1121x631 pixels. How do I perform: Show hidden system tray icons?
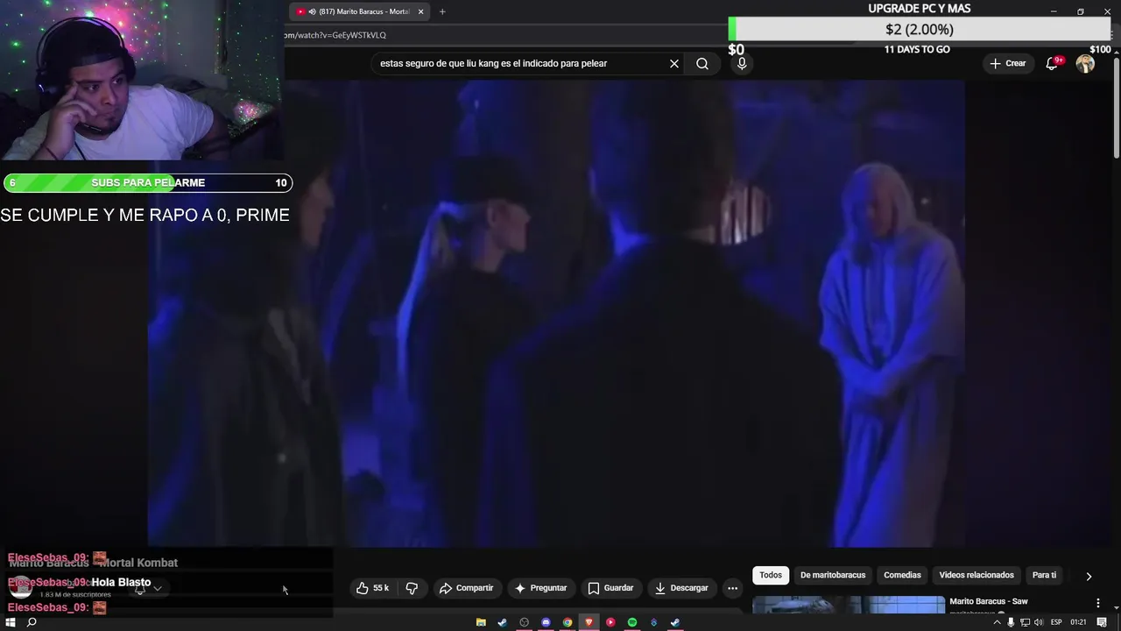(997, 622)
